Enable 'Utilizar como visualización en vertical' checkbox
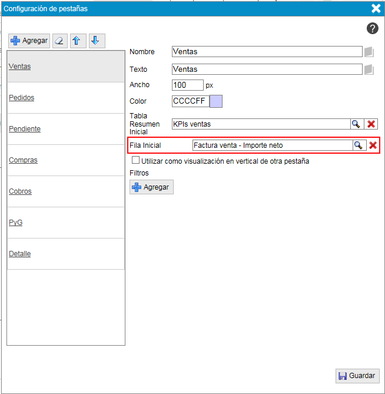The height and width of the screenshot is (394, 385). tap(136, 160)
